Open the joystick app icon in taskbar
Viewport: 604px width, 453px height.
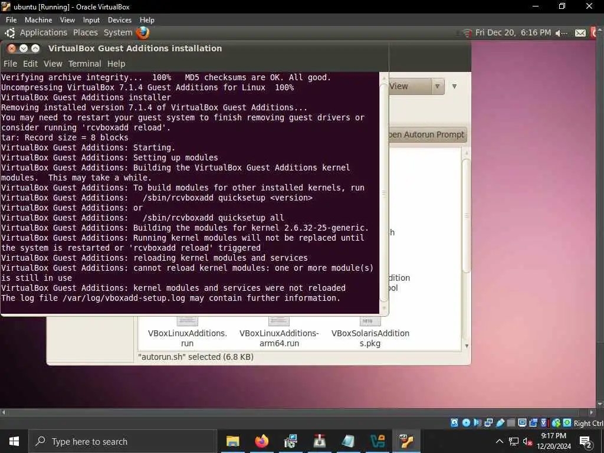[x=319, y=441]
